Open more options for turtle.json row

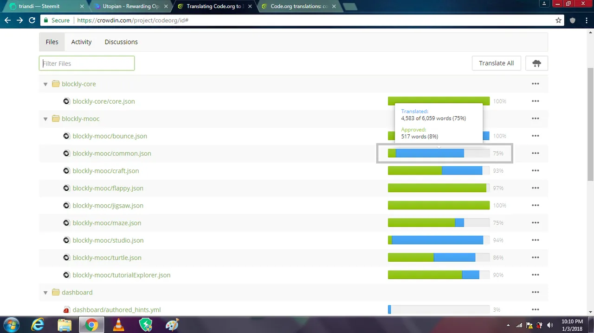536,258
